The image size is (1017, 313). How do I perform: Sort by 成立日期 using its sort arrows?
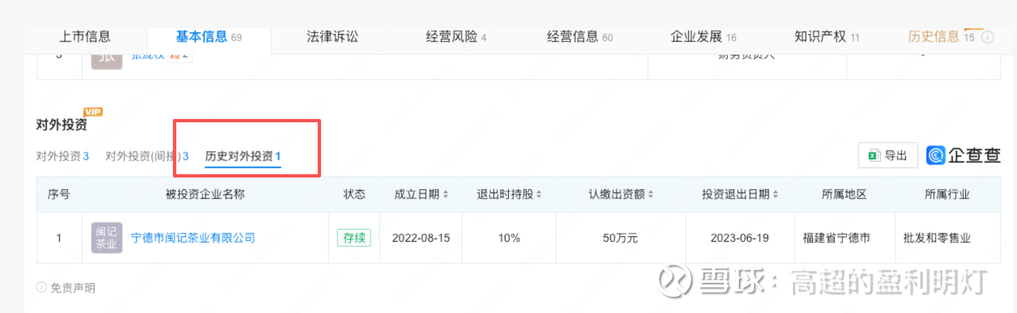[445, 194]
